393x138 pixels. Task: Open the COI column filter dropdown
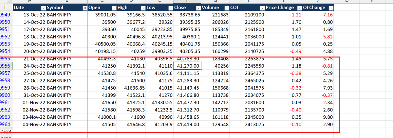point(262,8)
